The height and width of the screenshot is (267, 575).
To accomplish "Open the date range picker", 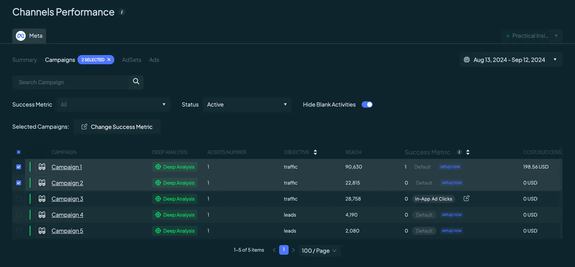I will pos(511,60).
